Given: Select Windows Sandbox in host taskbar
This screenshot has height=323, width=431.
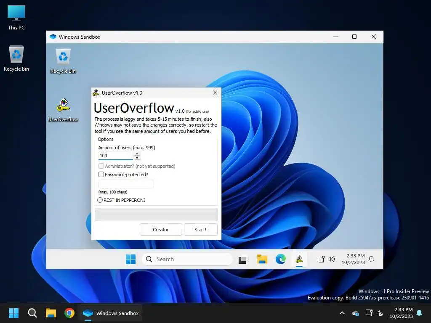Looking at the screenshot, I should [111, 313].
